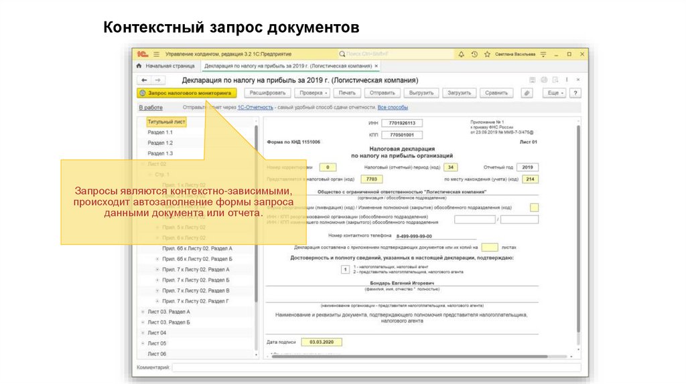Expand Прил. 6б к Листу 02. Раздел Б
The image size is (686, 384).
pos(157,259)
